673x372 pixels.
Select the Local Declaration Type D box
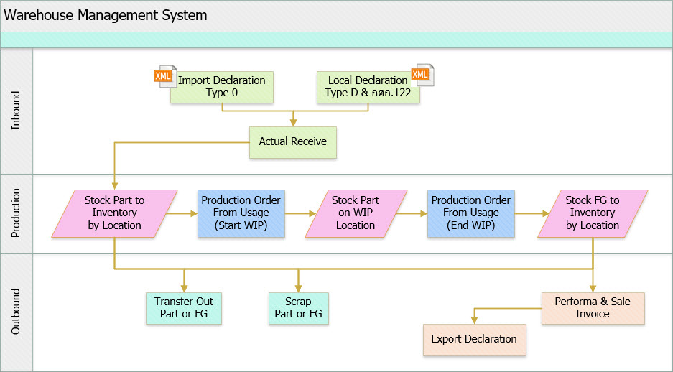(368, 87)
